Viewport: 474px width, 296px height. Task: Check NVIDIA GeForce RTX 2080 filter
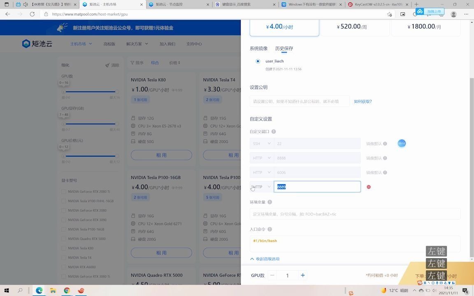click(63, 210)
